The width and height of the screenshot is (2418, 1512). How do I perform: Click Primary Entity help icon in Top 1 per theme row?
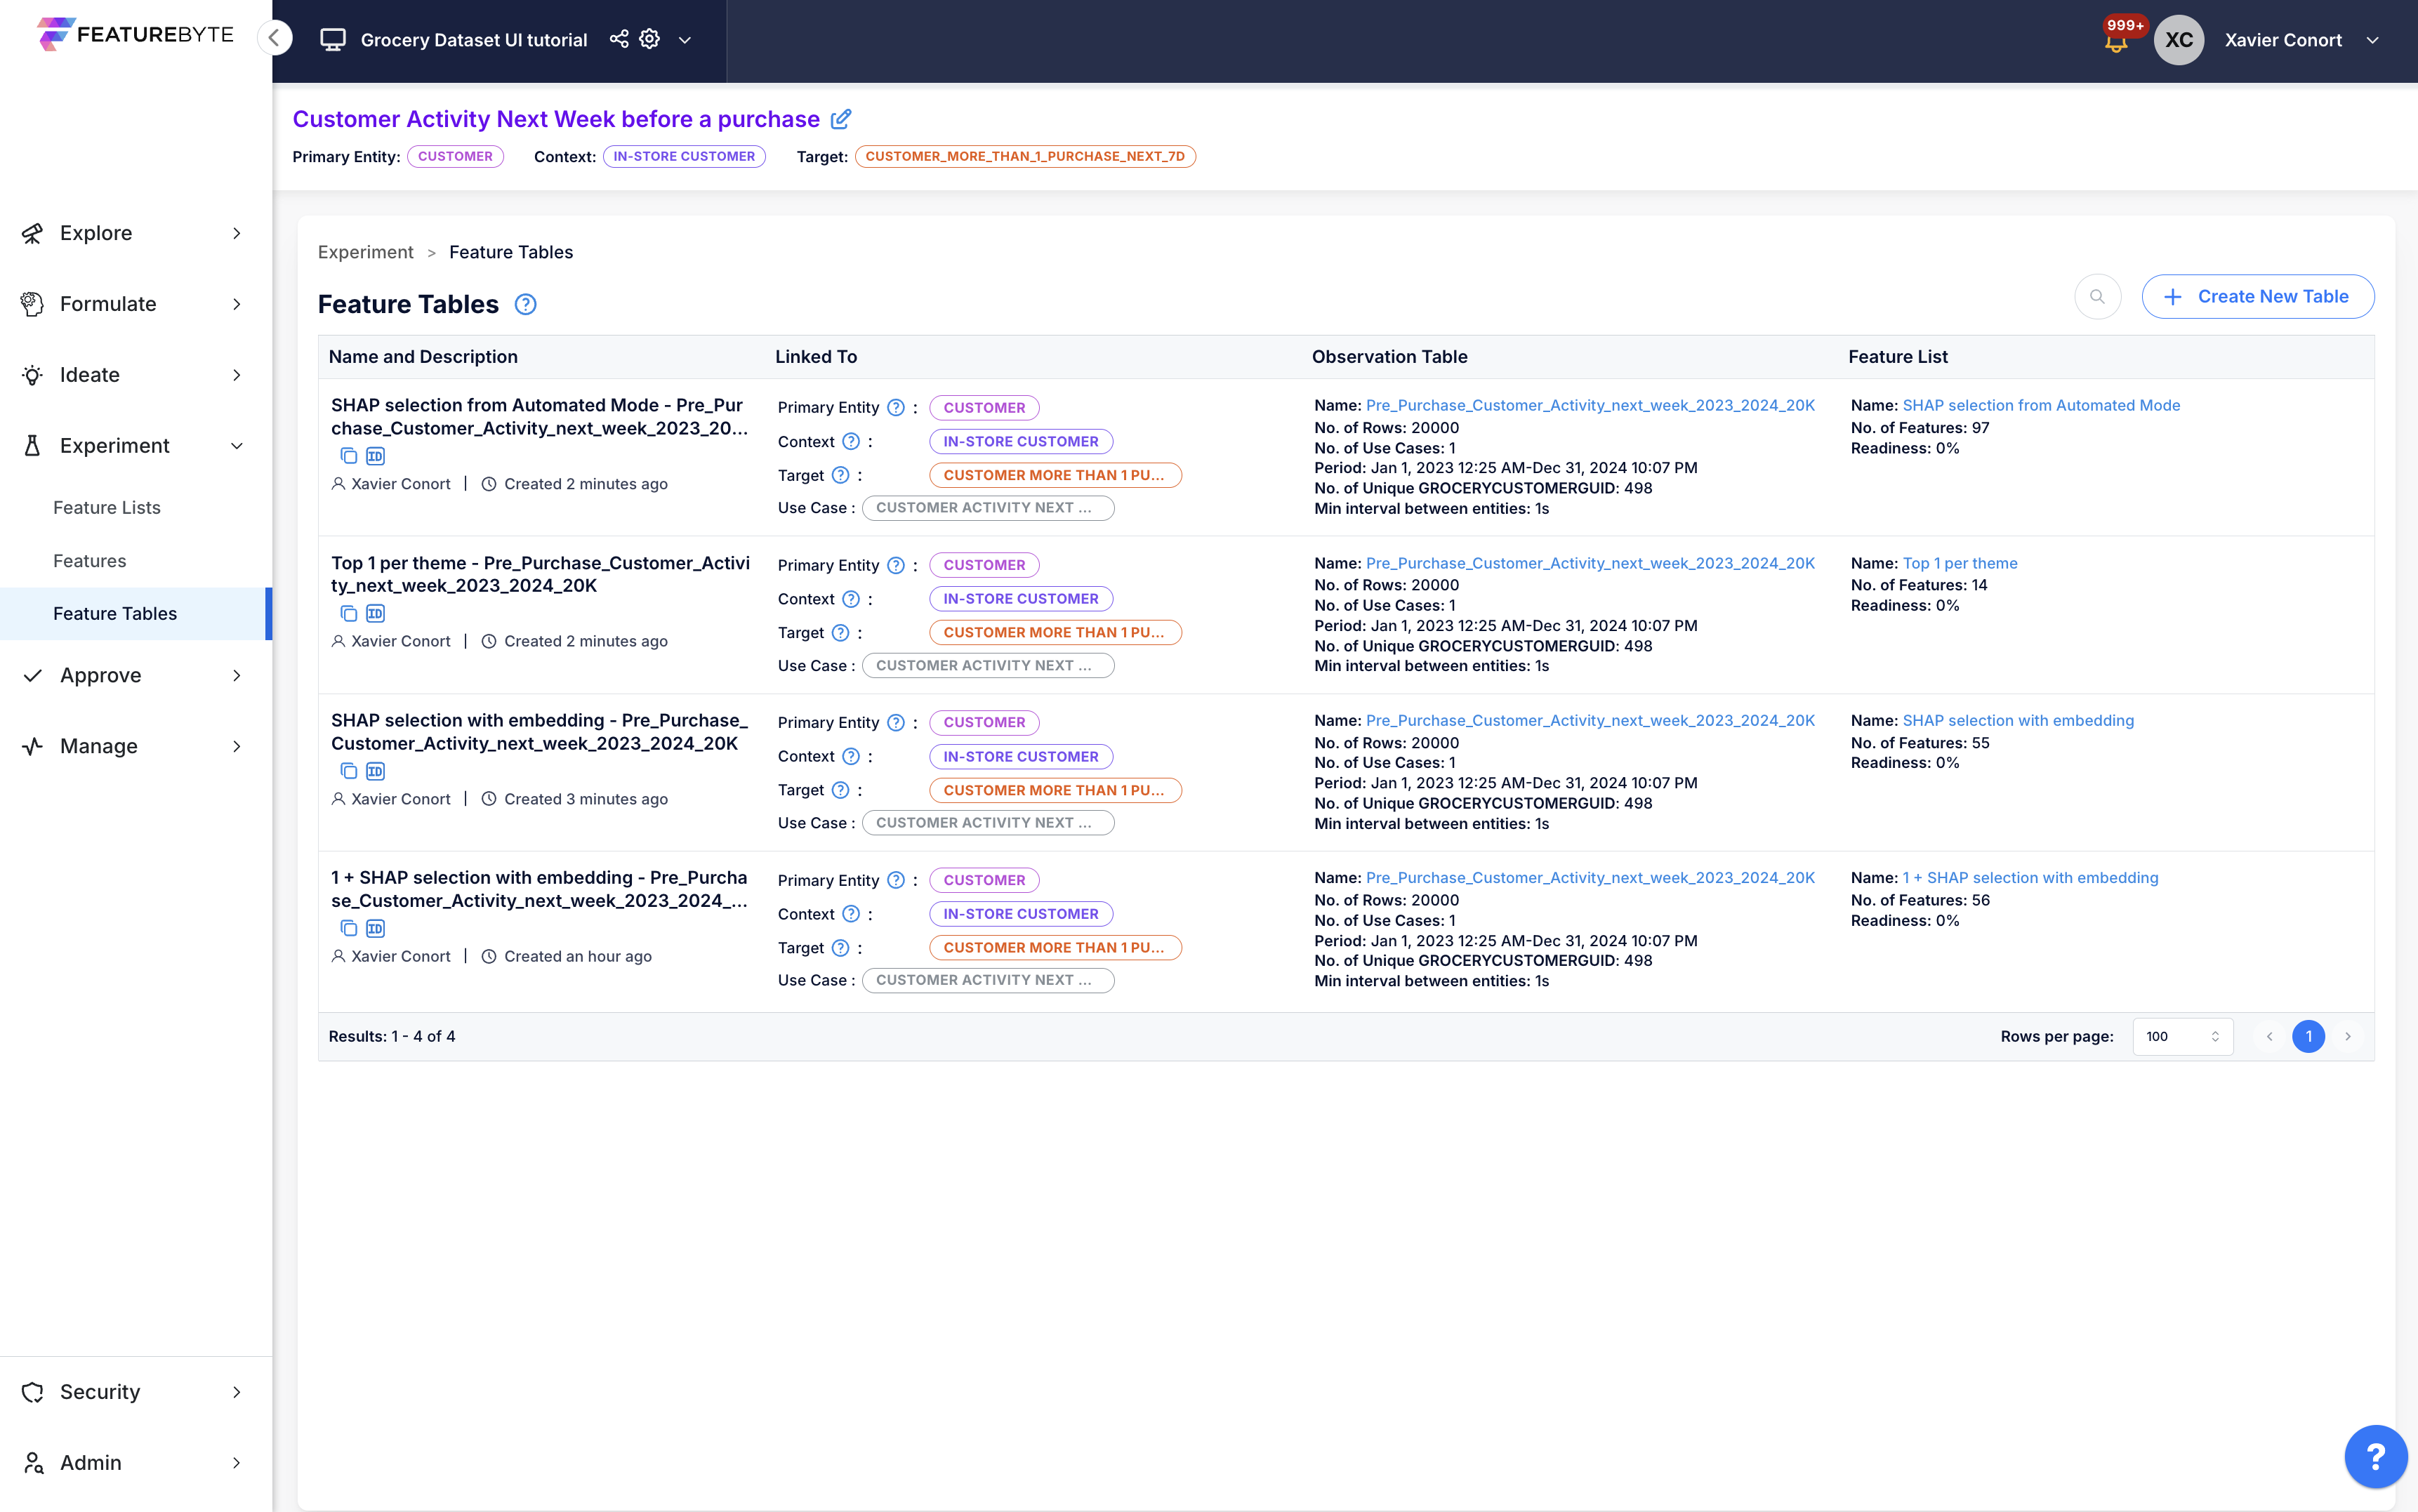pyautogui.click(x=896, y=565)
